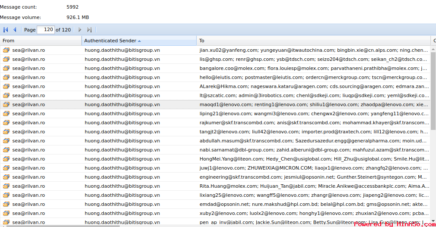Click mail icon of HongMei.Yang@liteon.com row

click(6, 159)
